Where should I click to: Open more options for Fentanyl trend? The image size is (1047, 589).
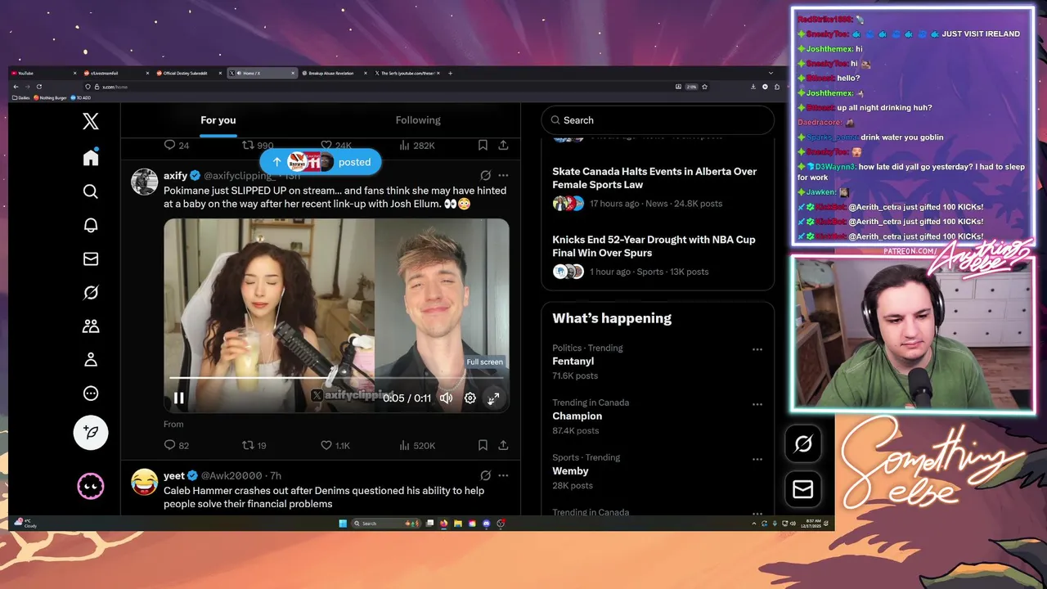(x=757, y=349)
